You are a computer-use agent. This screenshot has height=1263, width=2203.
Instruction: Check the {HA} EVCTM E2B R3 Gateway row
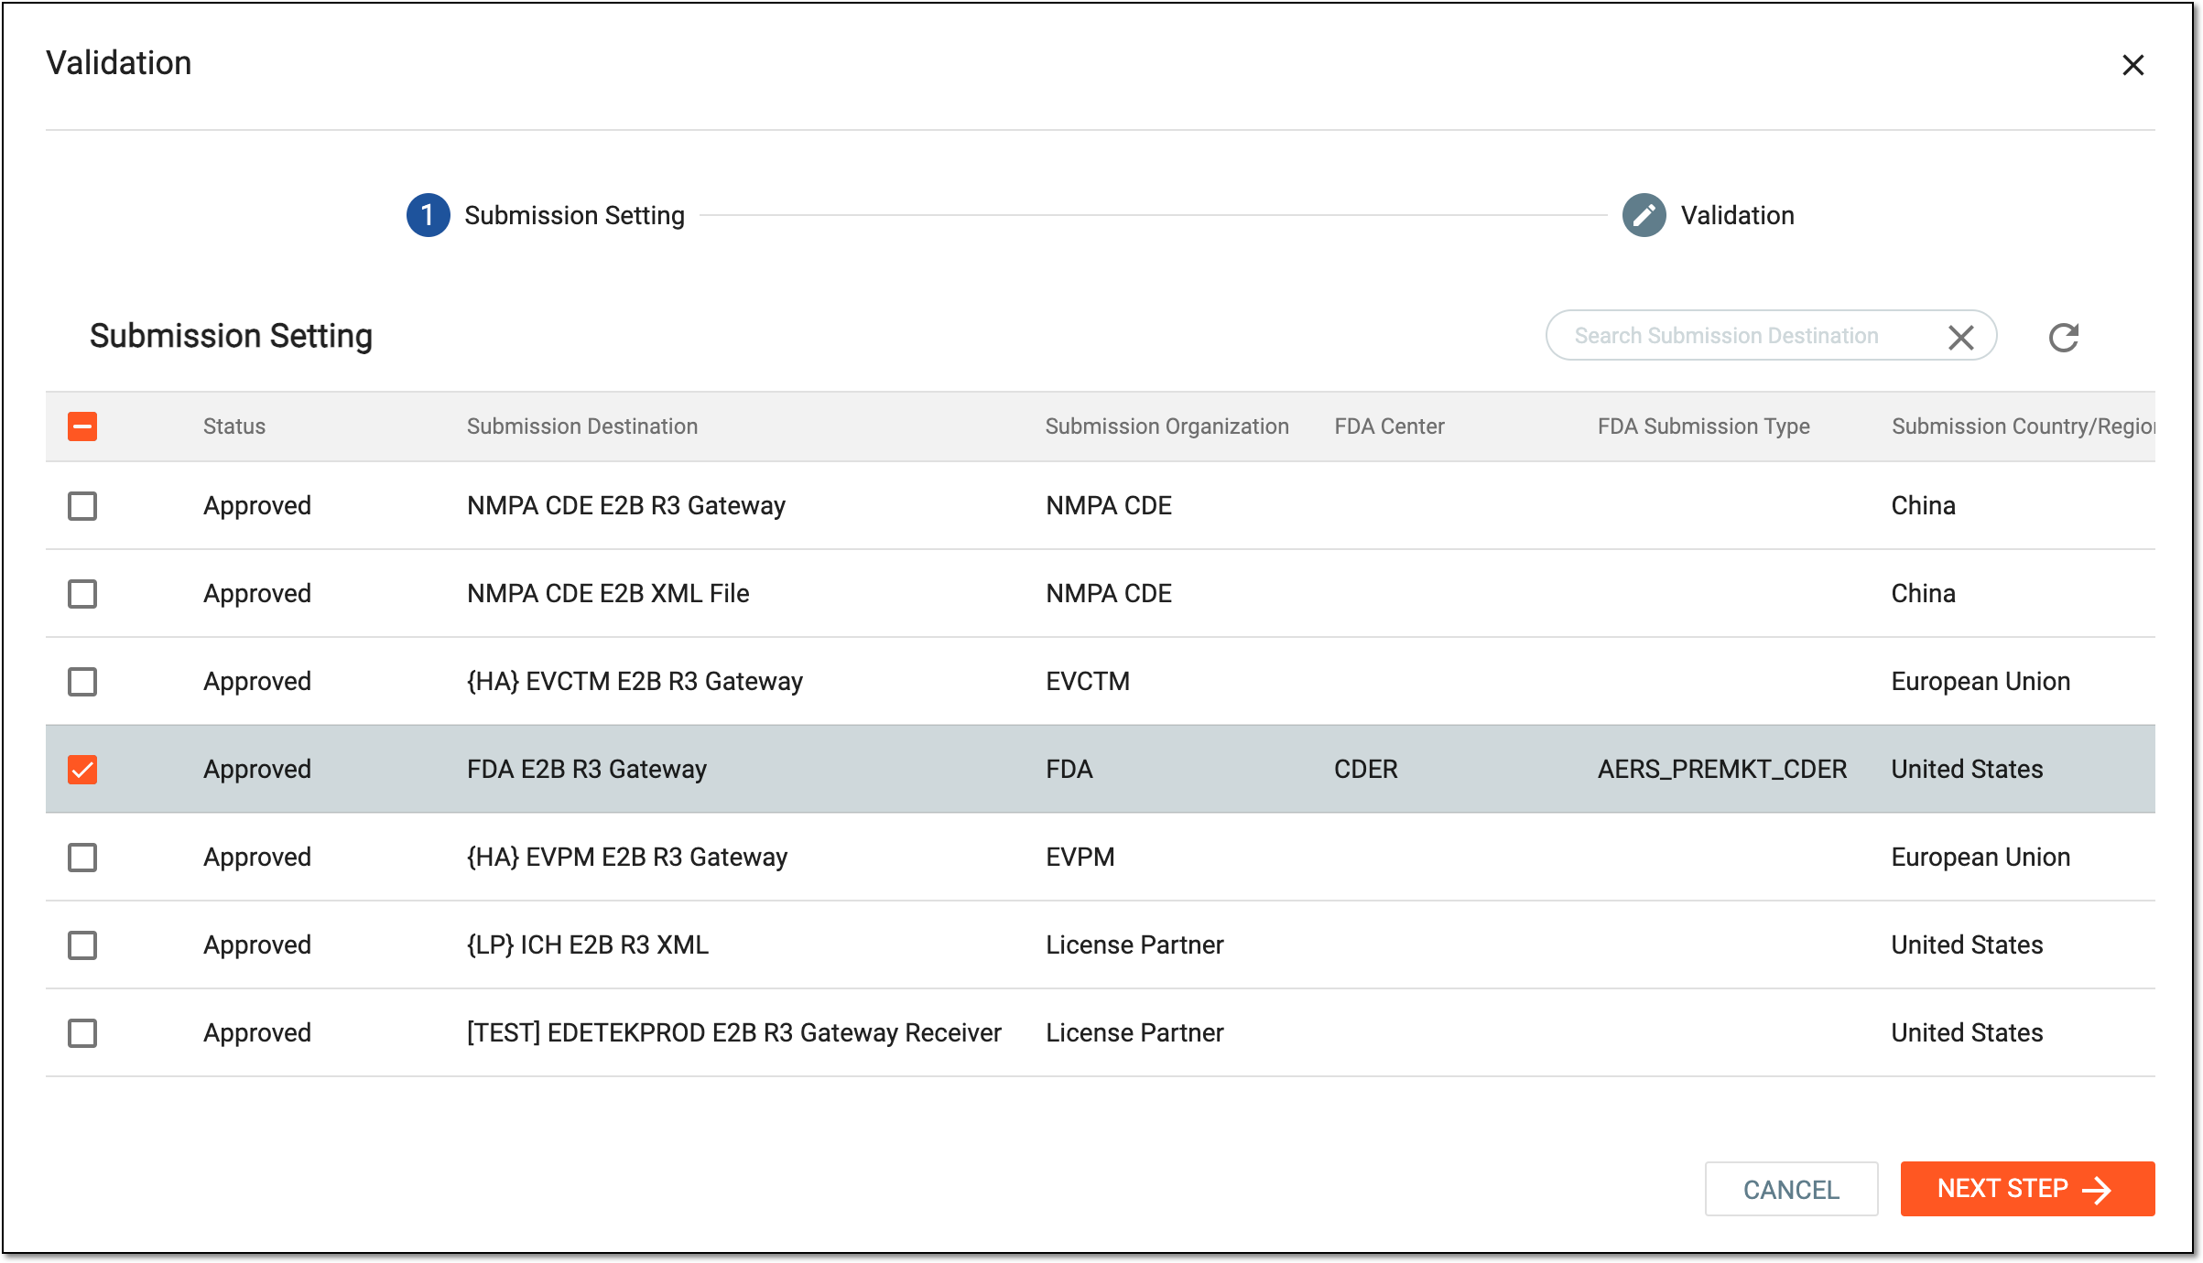pos(82,682)
